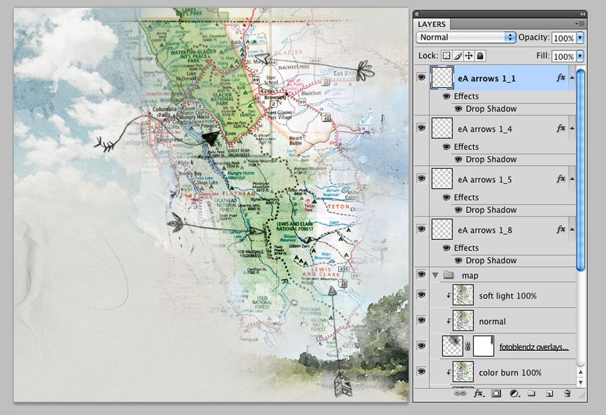Collapse the panel with the double-arrow icon

coord(582,14)
